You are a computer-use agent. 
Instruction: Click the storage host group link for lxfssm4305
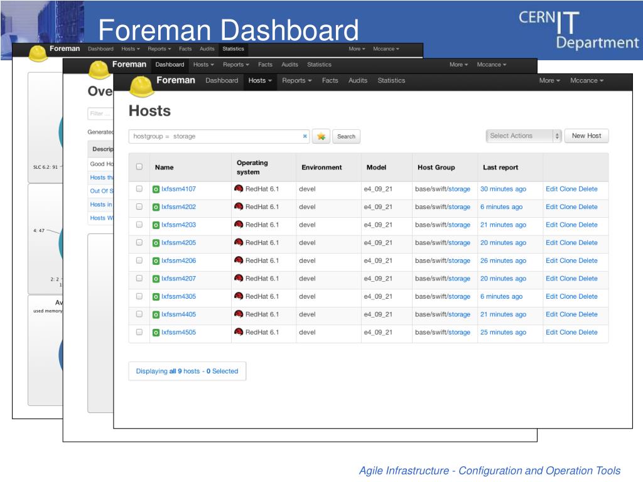coord(459,296)
